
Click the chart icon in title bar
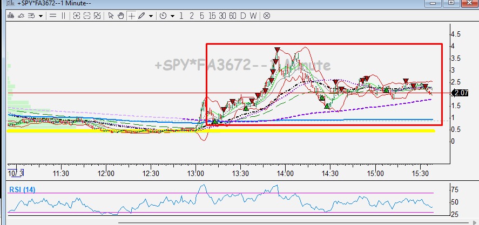[11, 3]
